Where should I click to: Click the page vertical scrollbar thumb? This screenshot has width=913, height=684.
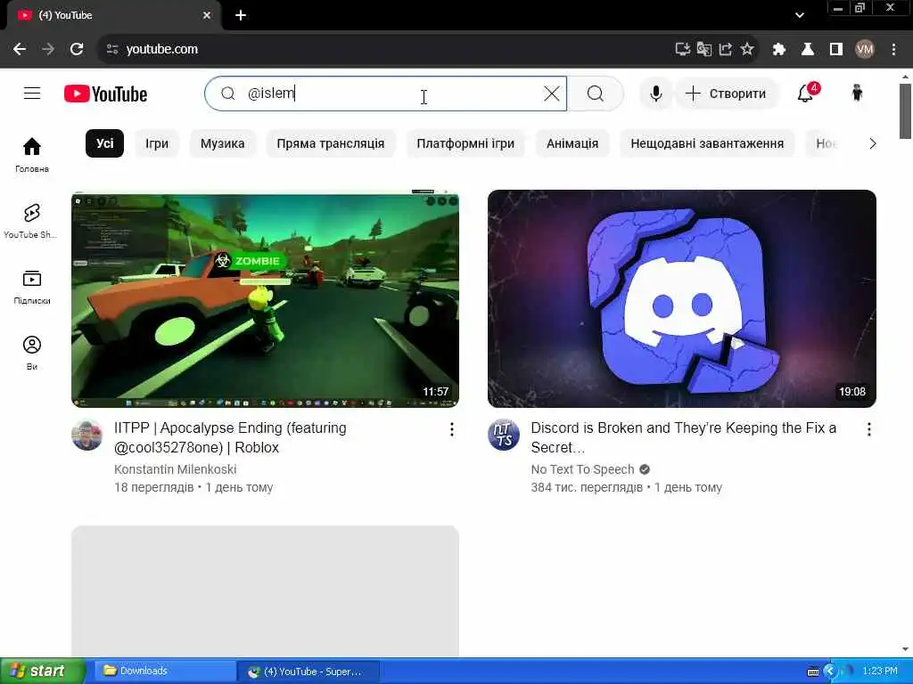click(x=905, y=111)
